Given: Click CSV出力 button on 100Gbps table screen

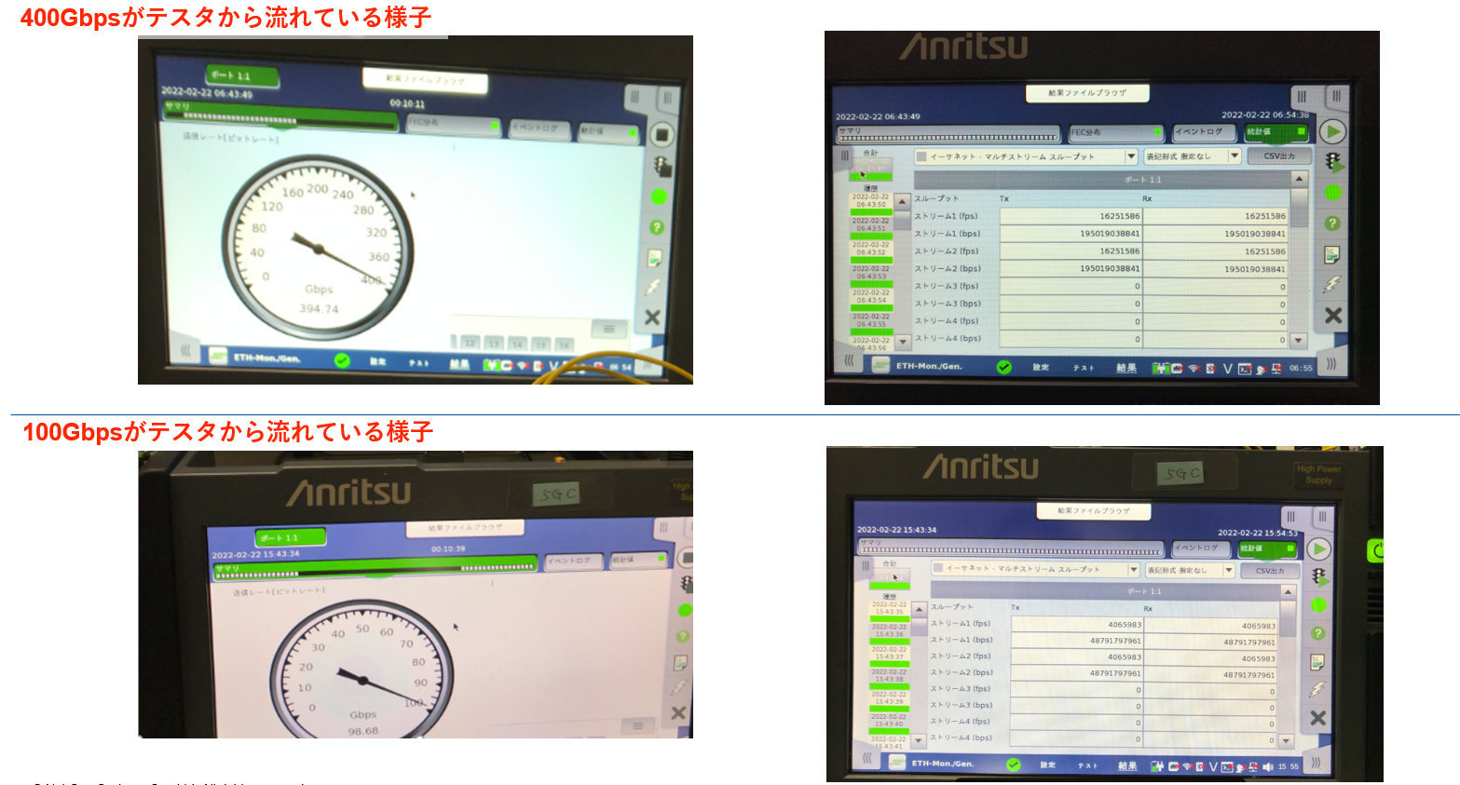Looking at the screenshot, I should (x=1270, y=570).
